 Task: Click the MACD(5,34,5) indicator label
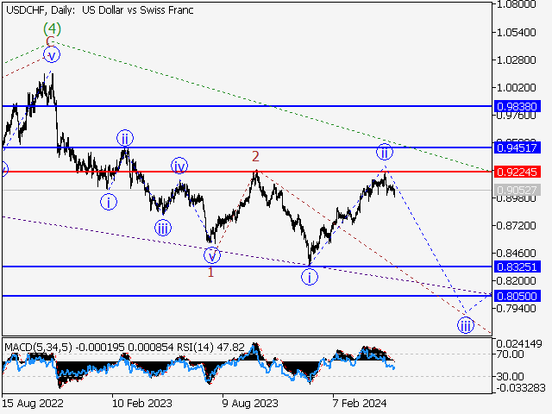[x=38, y=347]
